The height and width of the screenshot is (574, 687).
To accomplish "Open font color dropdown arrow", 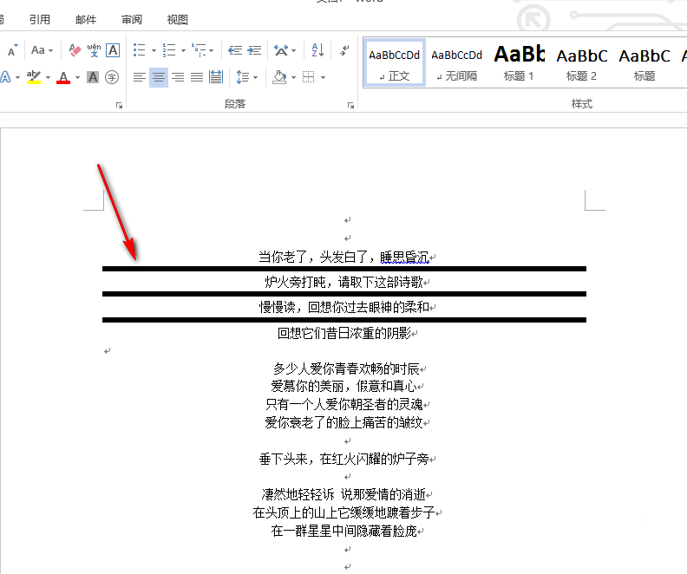I will pos(77,77).
